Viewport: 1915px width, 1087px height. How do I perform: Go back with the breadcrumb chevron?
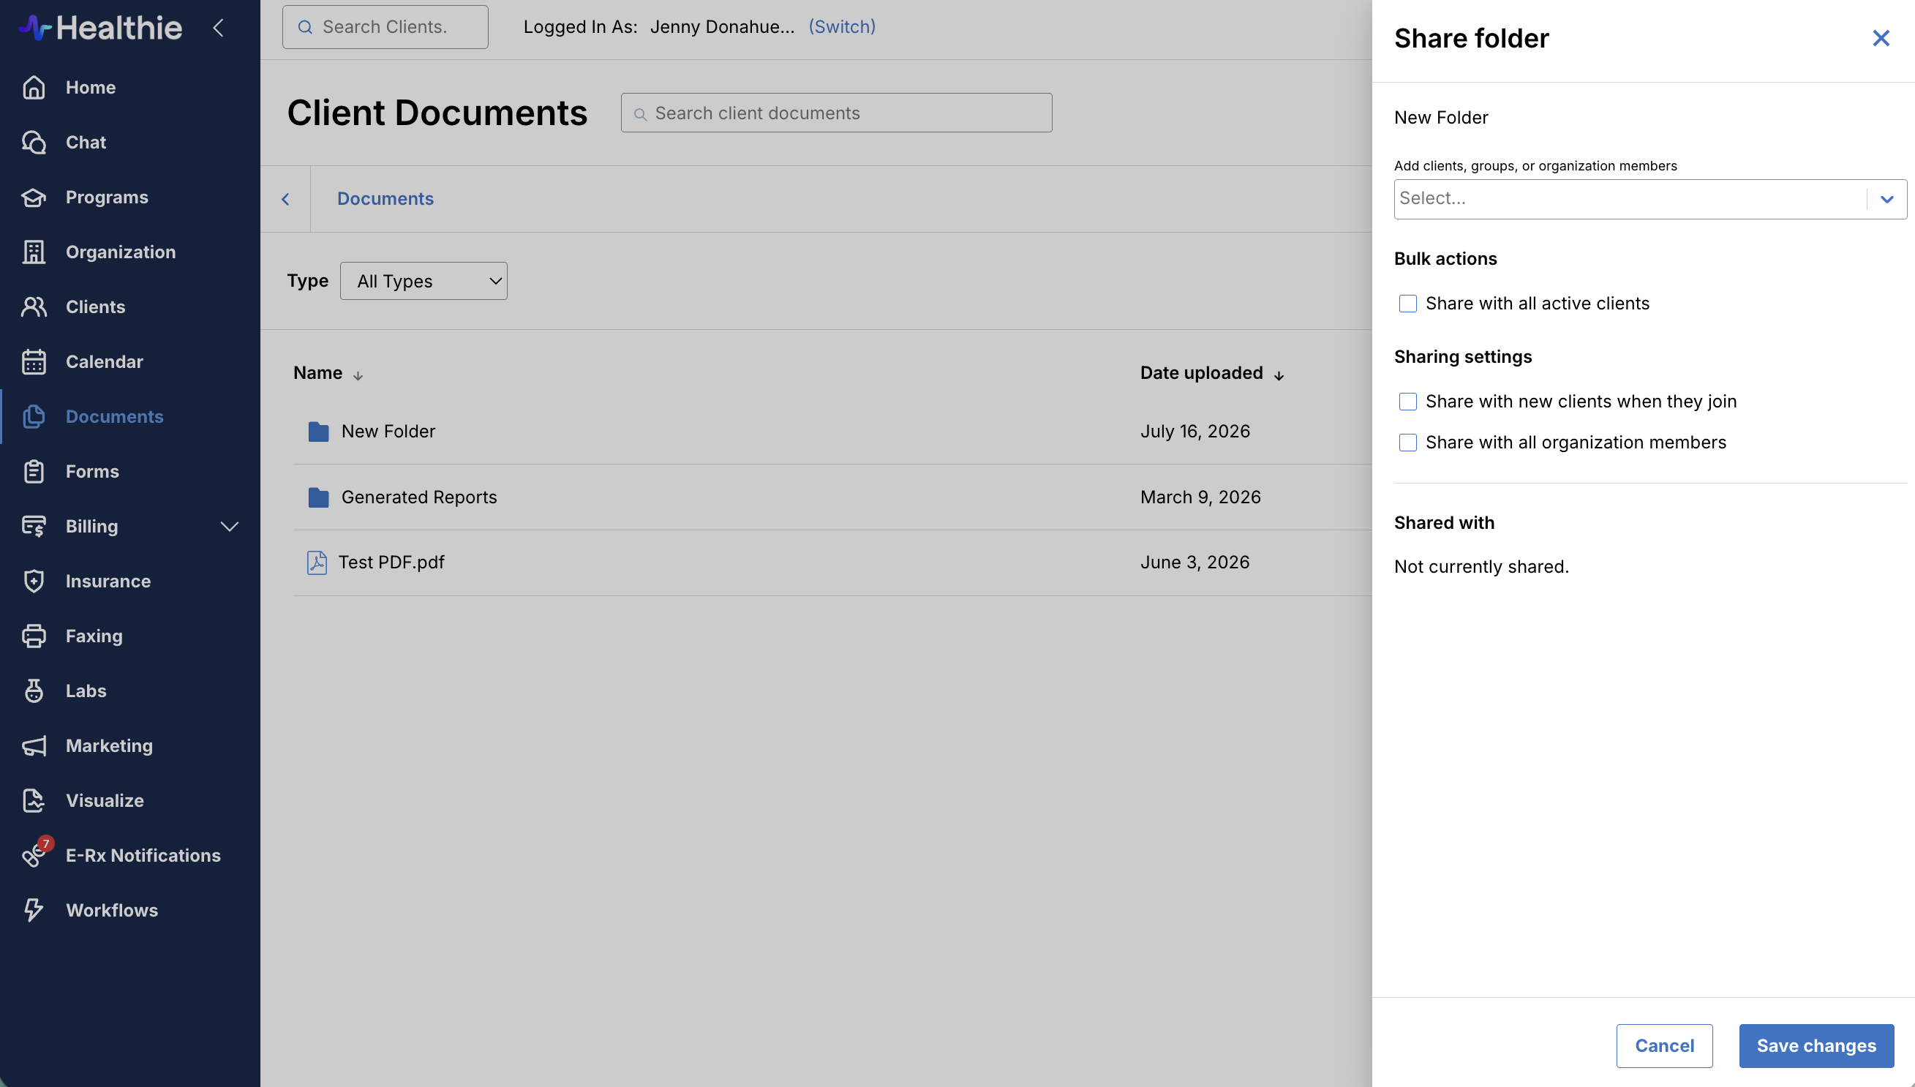[285, 198]
